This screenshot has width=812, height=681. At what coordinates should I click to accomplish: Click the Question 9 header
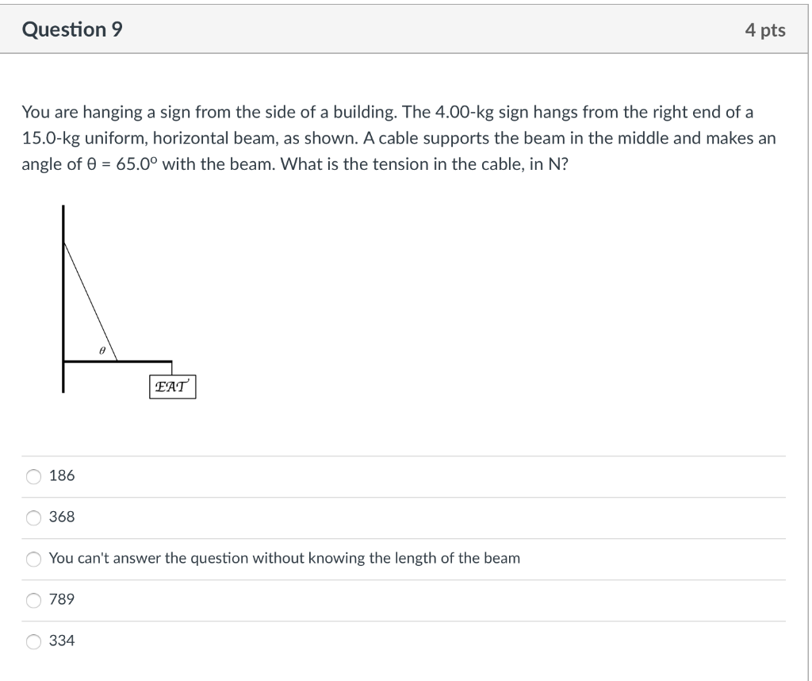click(x=72, y=29)
